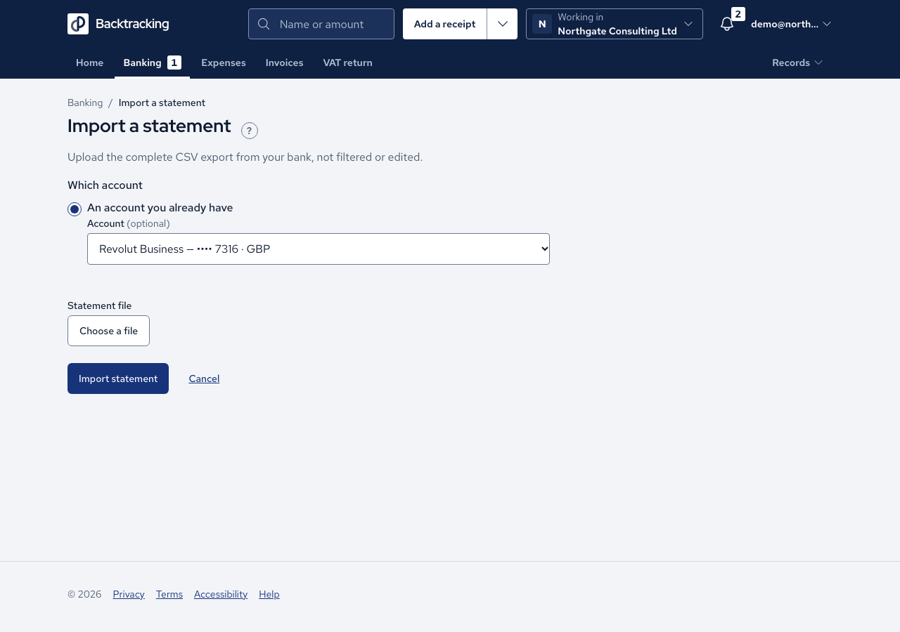Open the VAT return tab

coord(348,62)
